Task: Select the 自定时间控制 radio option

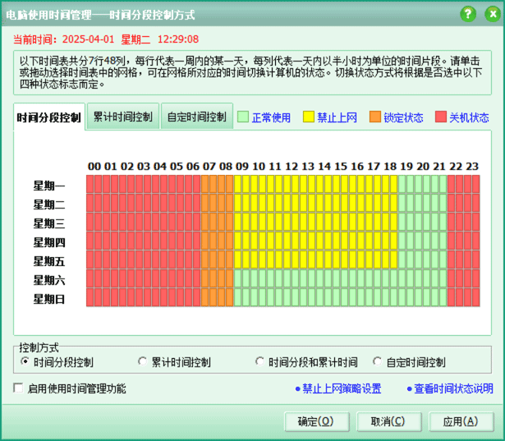Action: click(x=377, y=362)
